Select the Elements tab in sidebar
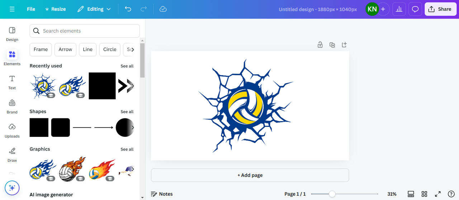This screenshot has height=200, width=459. coord(12,58)
